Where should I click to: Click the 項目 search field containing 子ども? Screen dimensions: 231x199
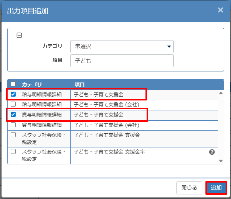(x=121, y=61)
